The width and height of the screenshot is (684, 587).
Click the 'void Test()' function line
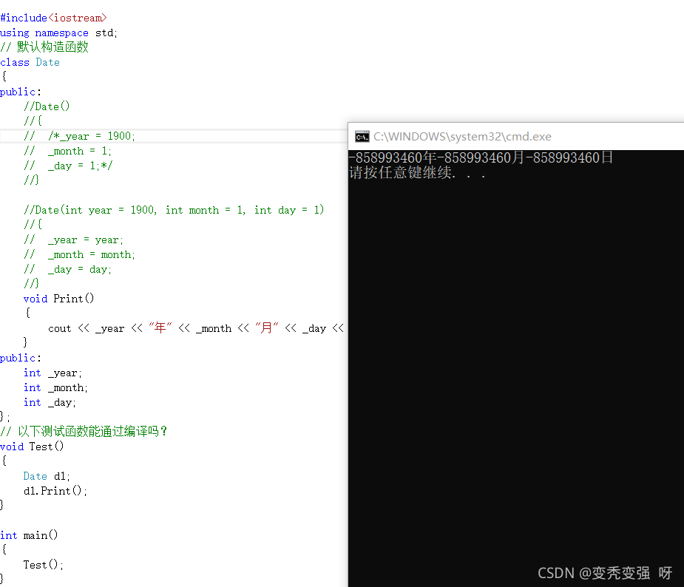(32, 447)
